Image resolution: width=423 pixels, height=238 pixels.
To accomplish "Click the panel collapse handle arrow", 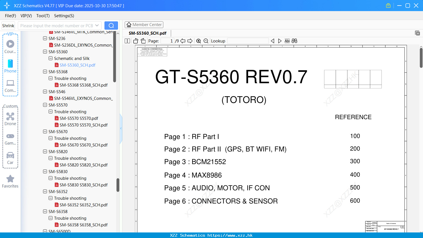I will (x=121, y=128).
